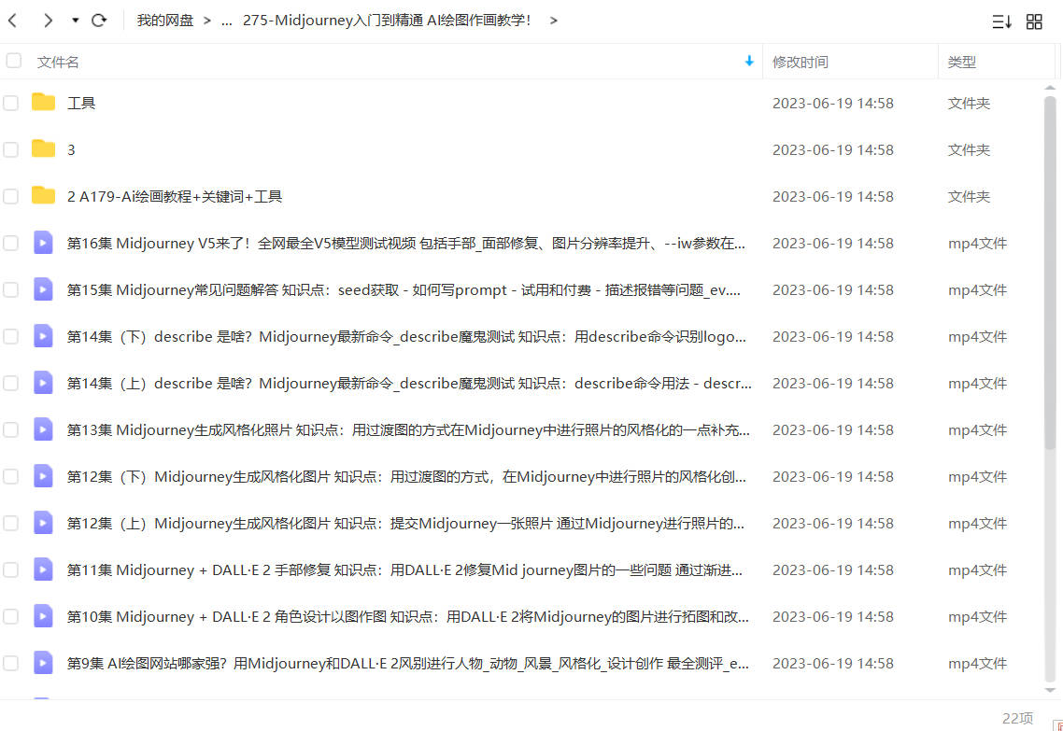Select 第14集（下）describe 是啥 file name
This screenshot has width=1063, height=731.
click(406, 337)
